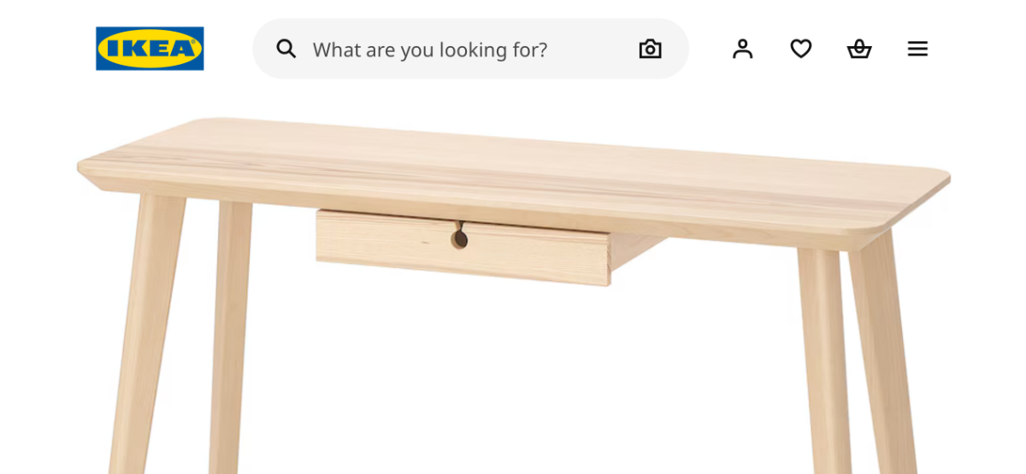This screenshot has width=1026, height=474.
Task: Open the IKEA home page logo
Action: [150, 49]
